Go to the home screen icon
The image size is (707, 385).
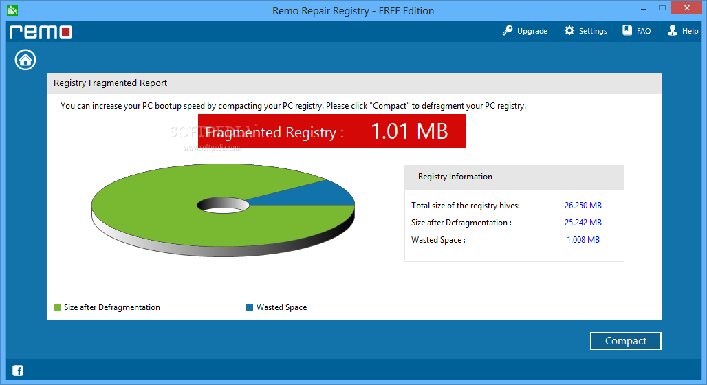tap(25, 60)
